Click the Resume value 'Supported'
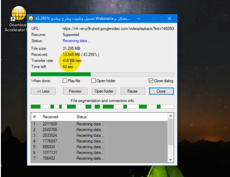This screenshot has height=177, width=230. pyautogui.click(x=71, y=35)
